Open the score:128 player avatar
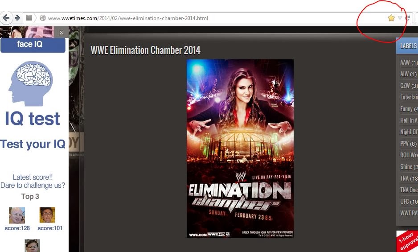The width and height of the screenshot is (418, 252). 17,215
